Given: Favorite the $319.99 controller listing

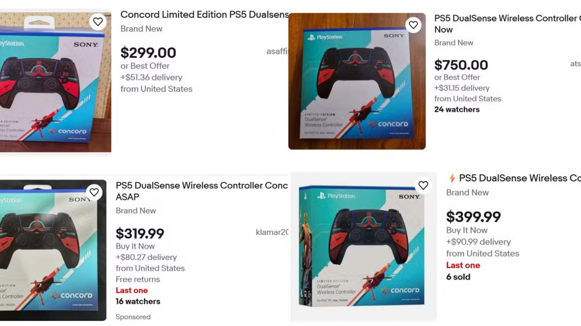Looking at the screenshot, I should pos(94,192).
